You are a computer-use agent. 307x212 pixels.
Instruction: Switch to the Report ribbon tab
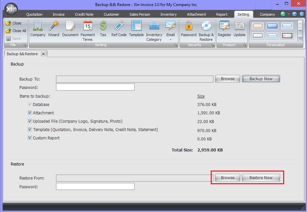(x=222, y=14)
